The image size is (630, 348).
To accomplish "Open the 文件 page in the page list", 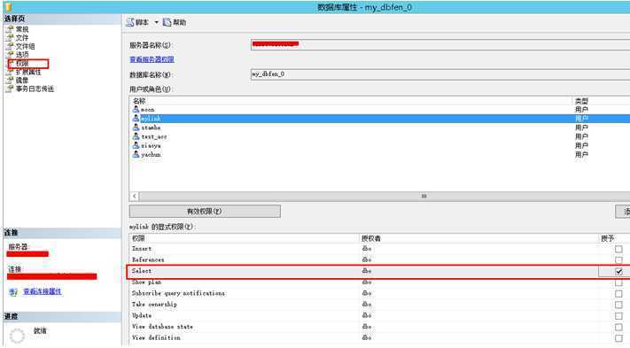I will point(21,38).
